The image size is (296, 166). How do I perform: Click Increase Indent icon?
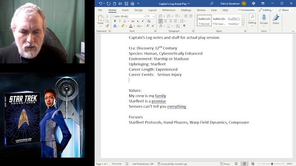click(x=191, y=16)
